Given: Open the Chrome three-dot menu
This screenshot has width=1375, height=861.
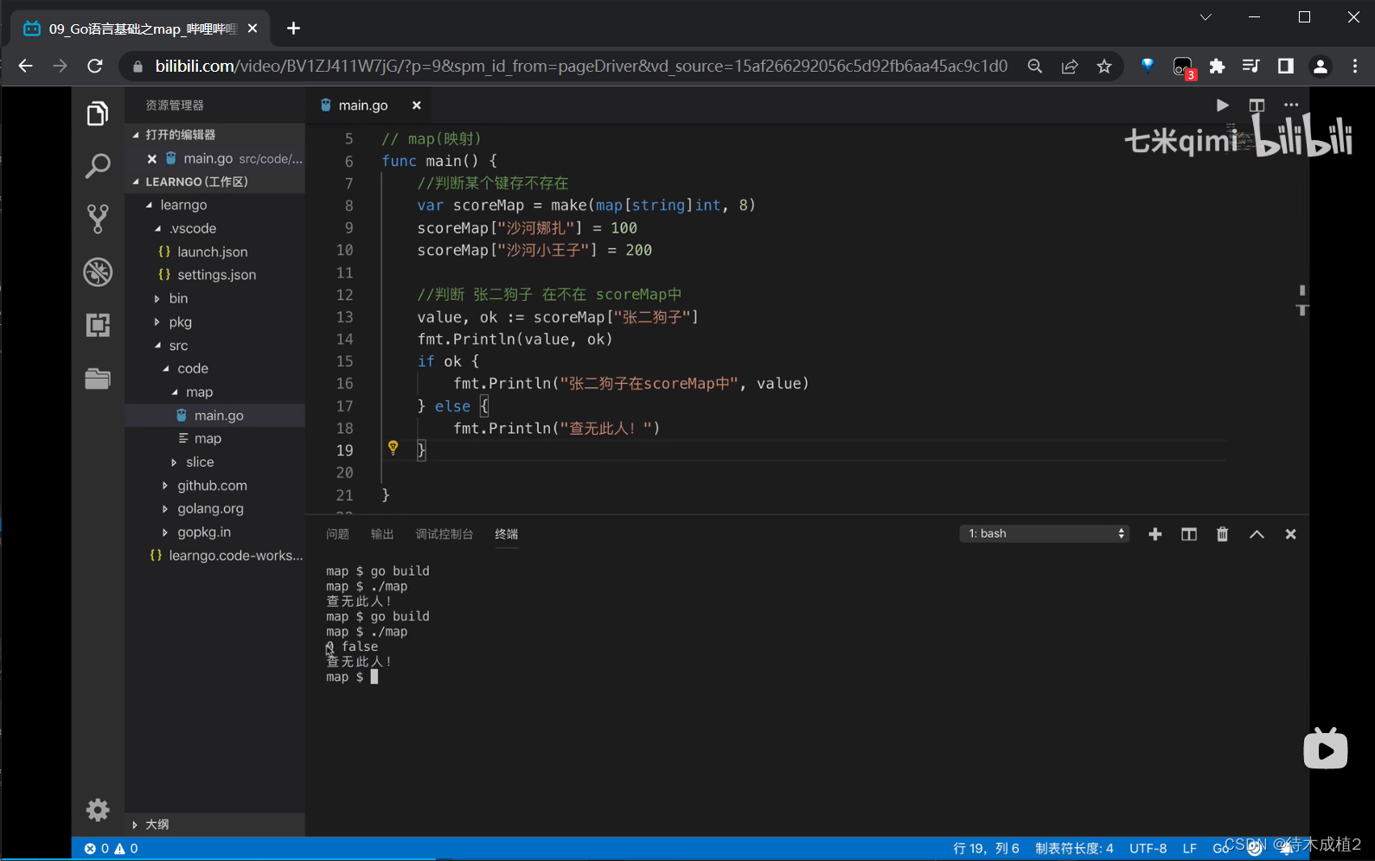Looking at the screenshot, I should (x=1355, y=67).
